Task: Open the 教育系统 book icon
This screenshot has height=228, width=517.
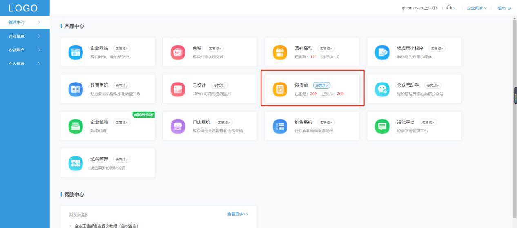Action: point(75,89)
